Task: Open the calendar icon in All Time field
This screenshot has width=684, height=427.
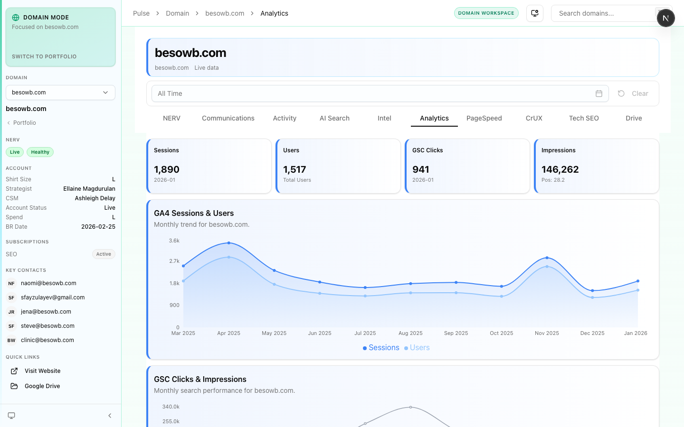Action: coord(599,93)
